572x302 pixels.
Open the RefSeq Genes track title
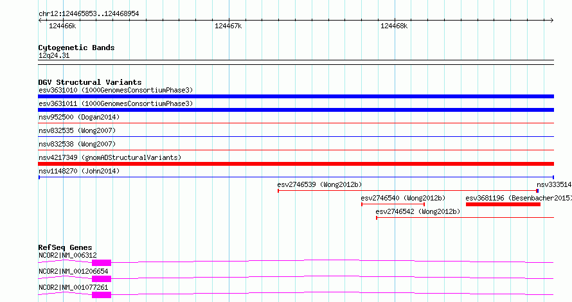pos(65,247)
